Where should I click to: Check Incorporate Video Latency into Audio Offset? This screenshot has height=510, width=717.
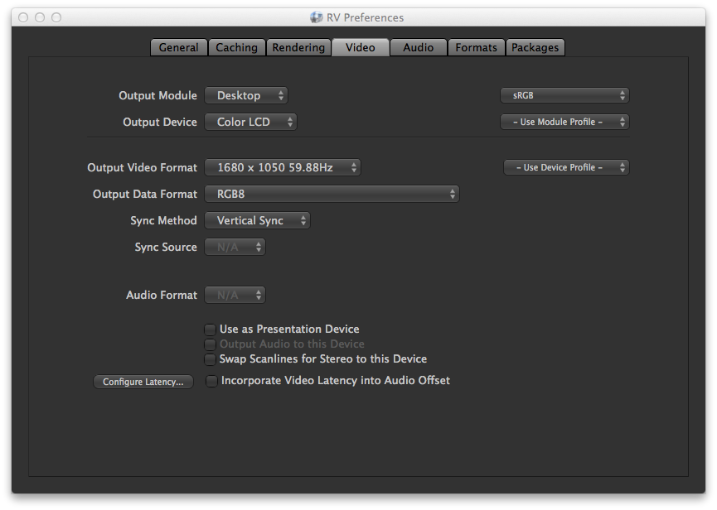[x=211, y=381]
